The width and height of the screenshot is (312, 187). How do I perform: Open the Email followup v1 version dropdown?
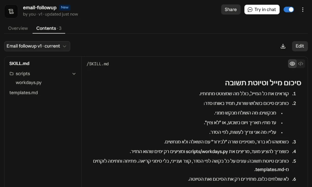pyautogui.click(x=37, y=46)
